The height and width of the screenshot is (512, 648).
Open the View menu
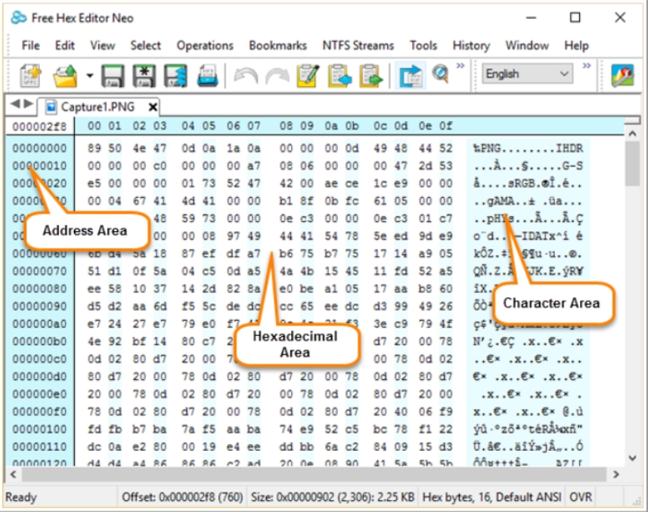[x=103, y=45]
